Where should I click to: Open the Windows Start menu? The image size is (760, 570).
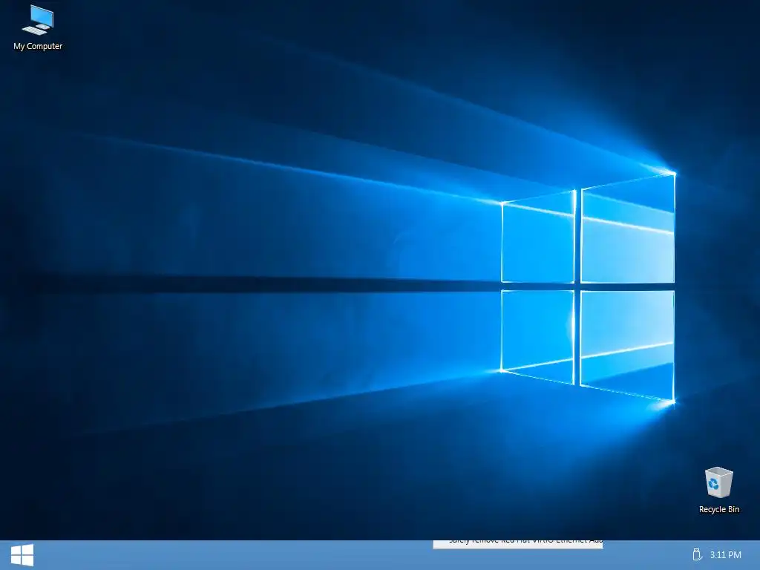22,555
